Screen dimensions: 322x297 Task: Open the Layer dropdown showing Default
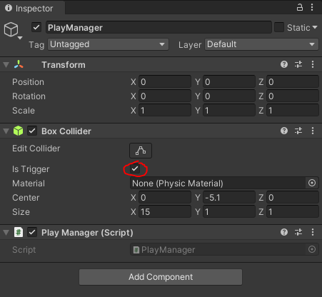coord(261,44)
